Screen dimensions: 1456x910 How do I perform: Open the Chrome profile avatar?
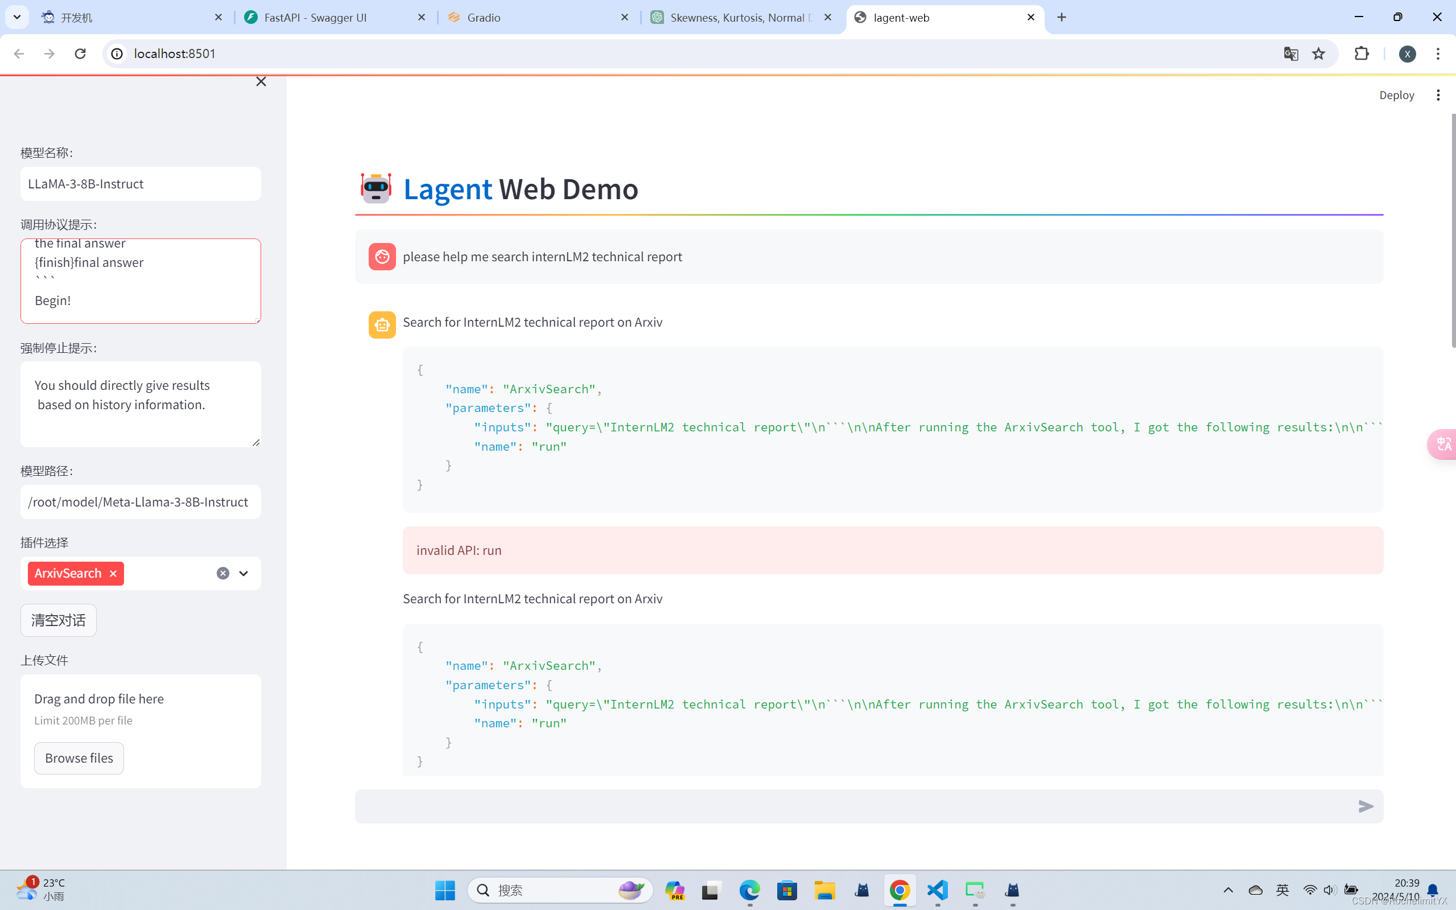click(x=1407, y=53)
